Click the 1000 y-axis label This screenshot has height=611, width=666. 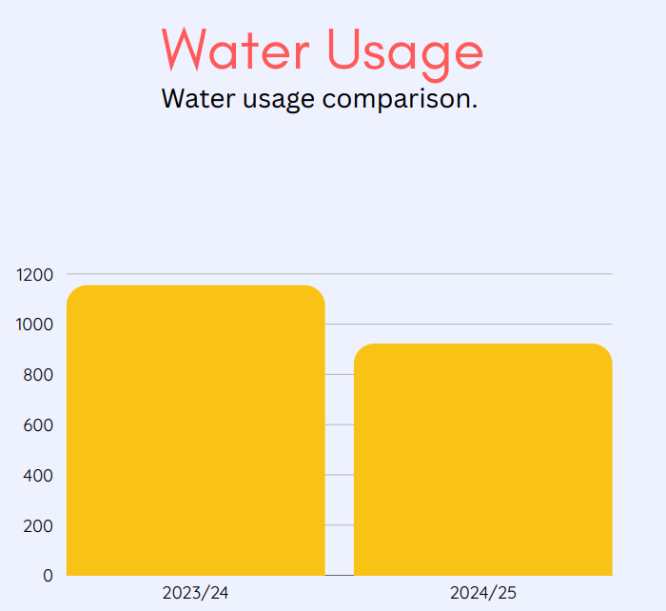(34, 325)
